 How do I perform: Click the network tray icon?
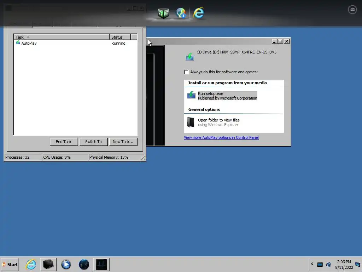[320, 264]
